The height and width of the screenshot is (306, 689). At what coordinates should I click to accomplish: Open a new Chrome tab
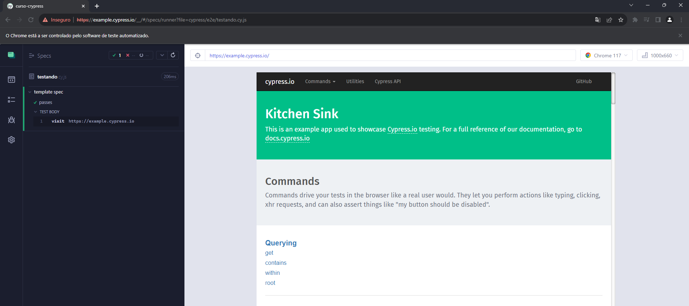coord(97,6)
